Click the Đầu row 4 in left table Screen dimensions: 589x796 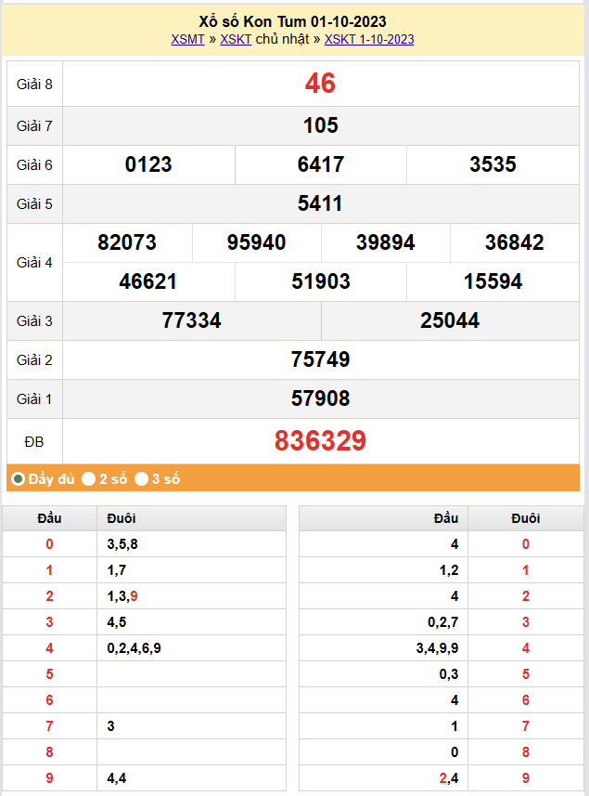pyautogui.click(x=50, y=648)
